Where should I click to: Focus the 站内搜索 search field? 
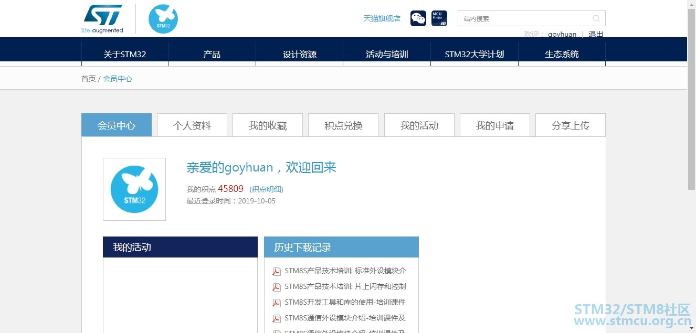tap(532, 18)
